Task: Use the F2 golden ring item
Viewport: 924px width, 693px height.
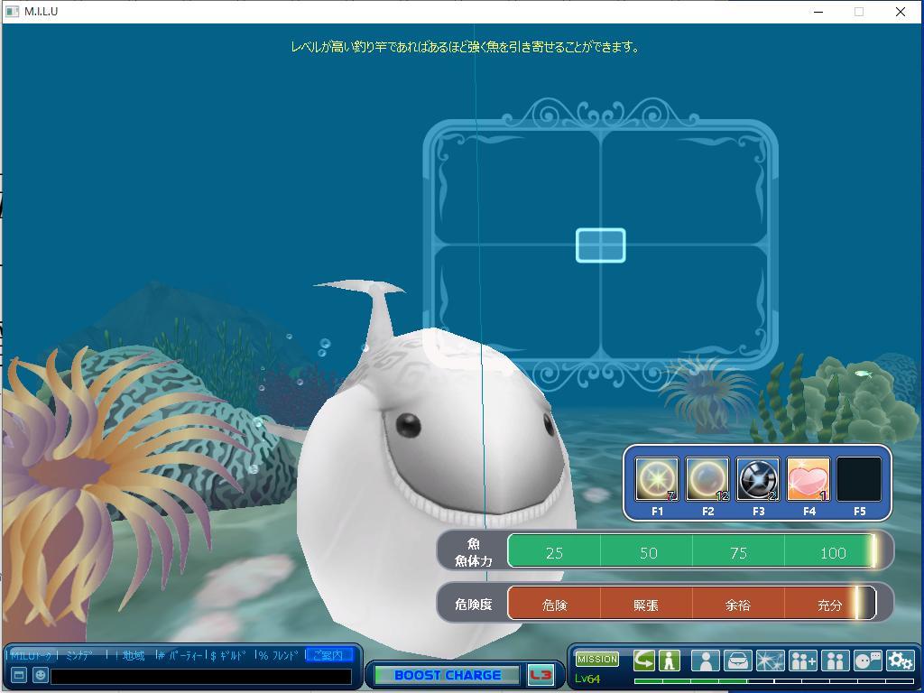Action: click(x=707, y=479)
